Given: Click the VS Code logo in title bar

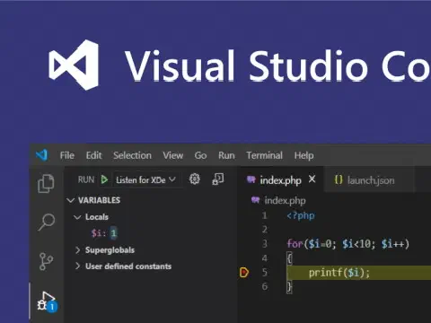Looking at the screenshot, I should [x=41, y=155].
